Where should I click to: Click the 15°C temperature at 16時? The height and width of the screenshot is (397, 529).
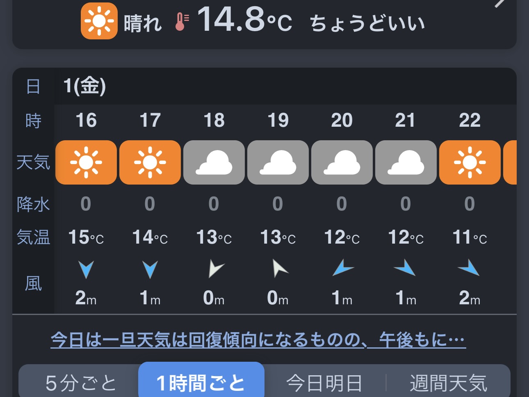pos(86,237)
